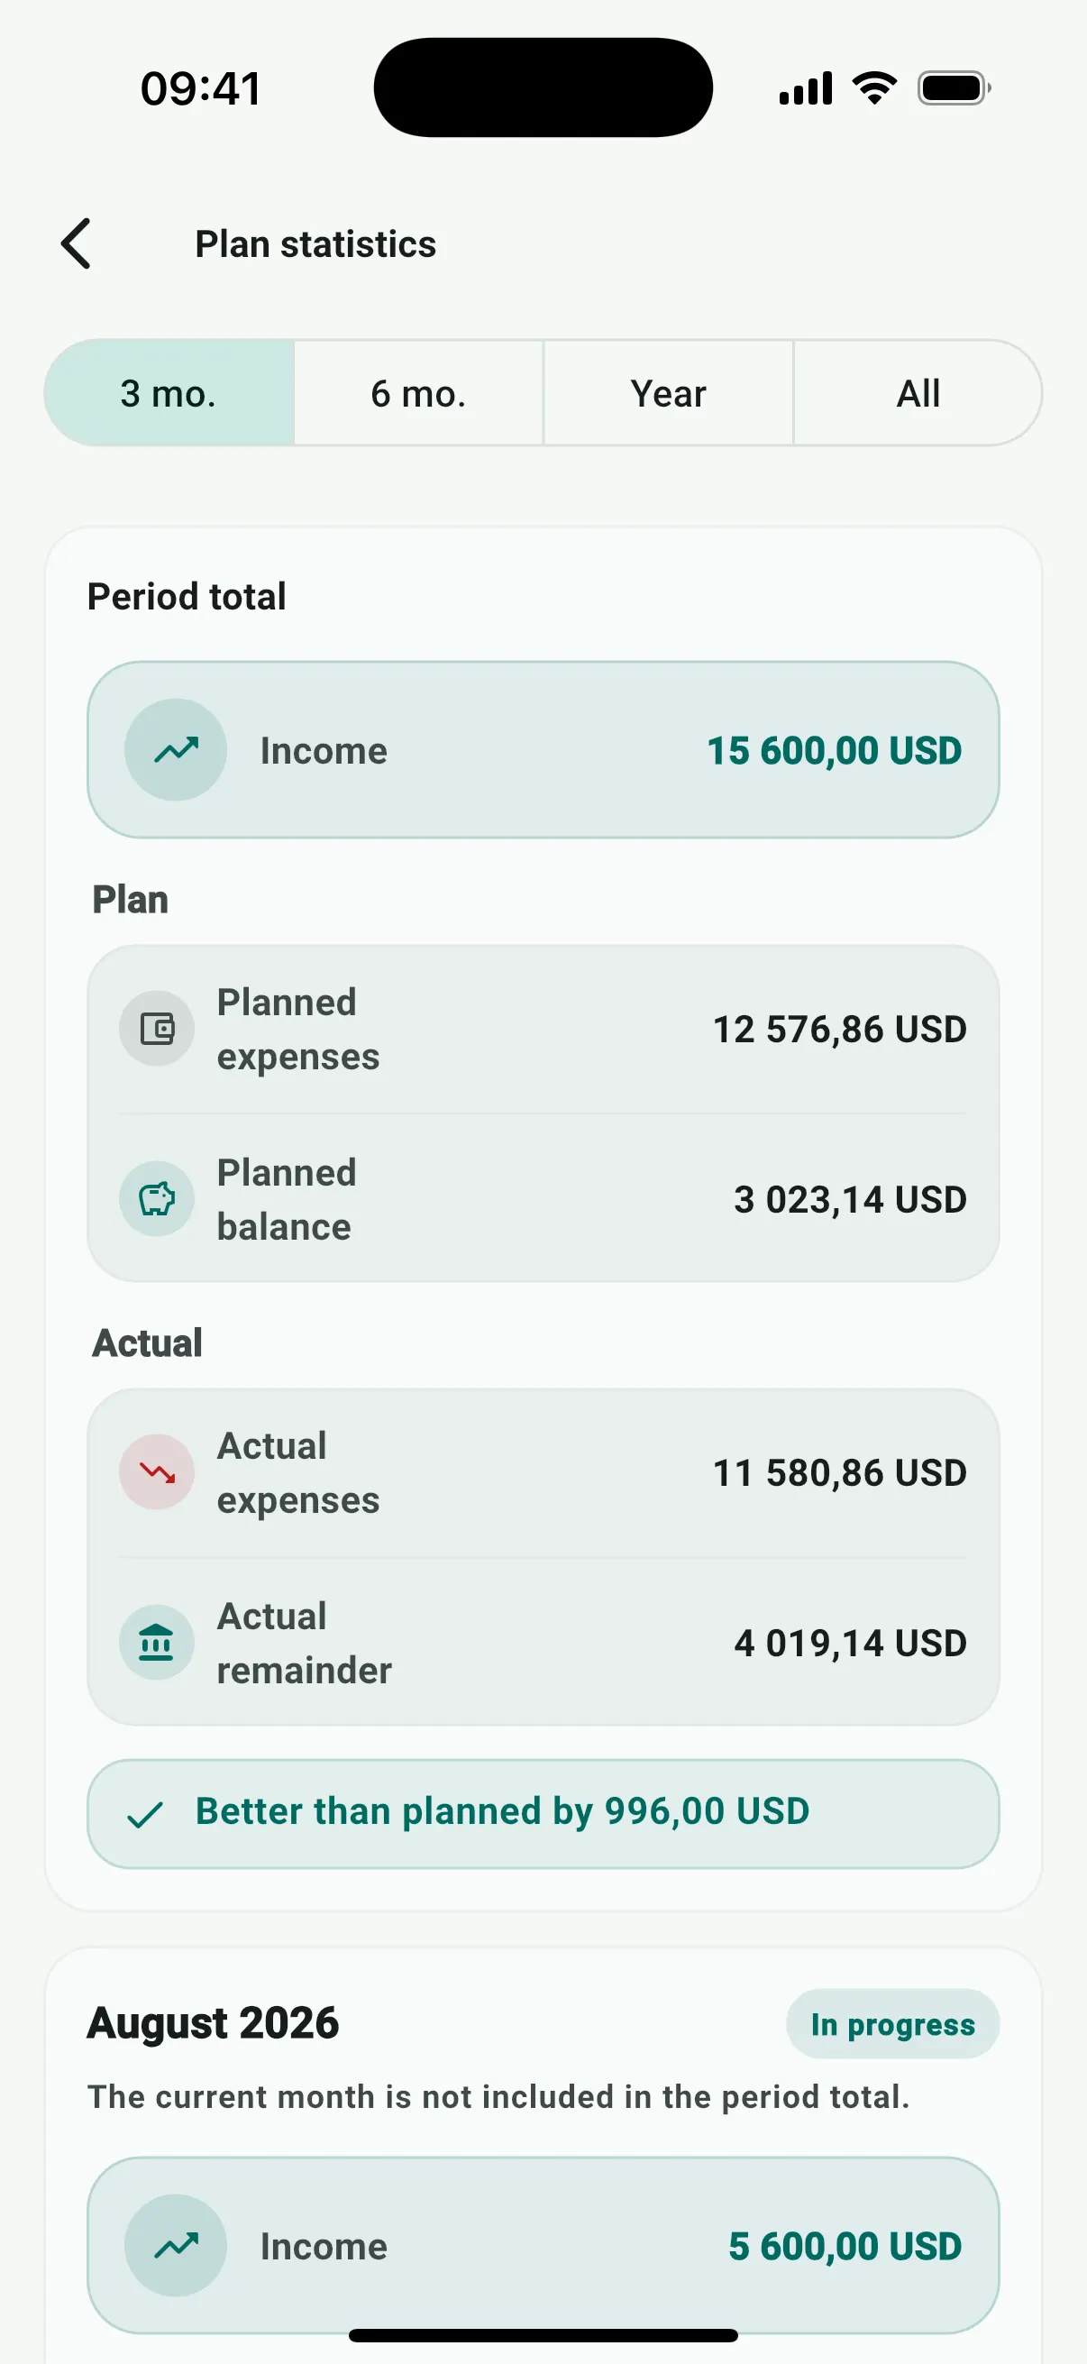The image size is (1087, 2364).
Task: Click the Income trend icon in Period total
Action: tap(176, 750)
